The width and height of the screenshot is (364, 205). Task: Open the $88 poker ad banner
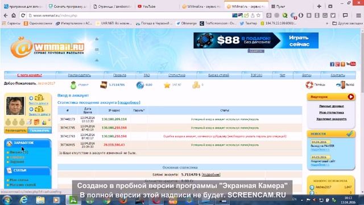(x=256, y=40)
